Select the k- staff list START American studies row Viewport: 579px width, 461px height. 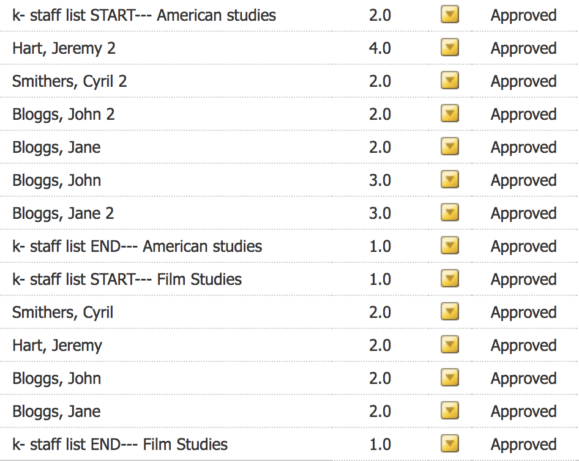144,15
